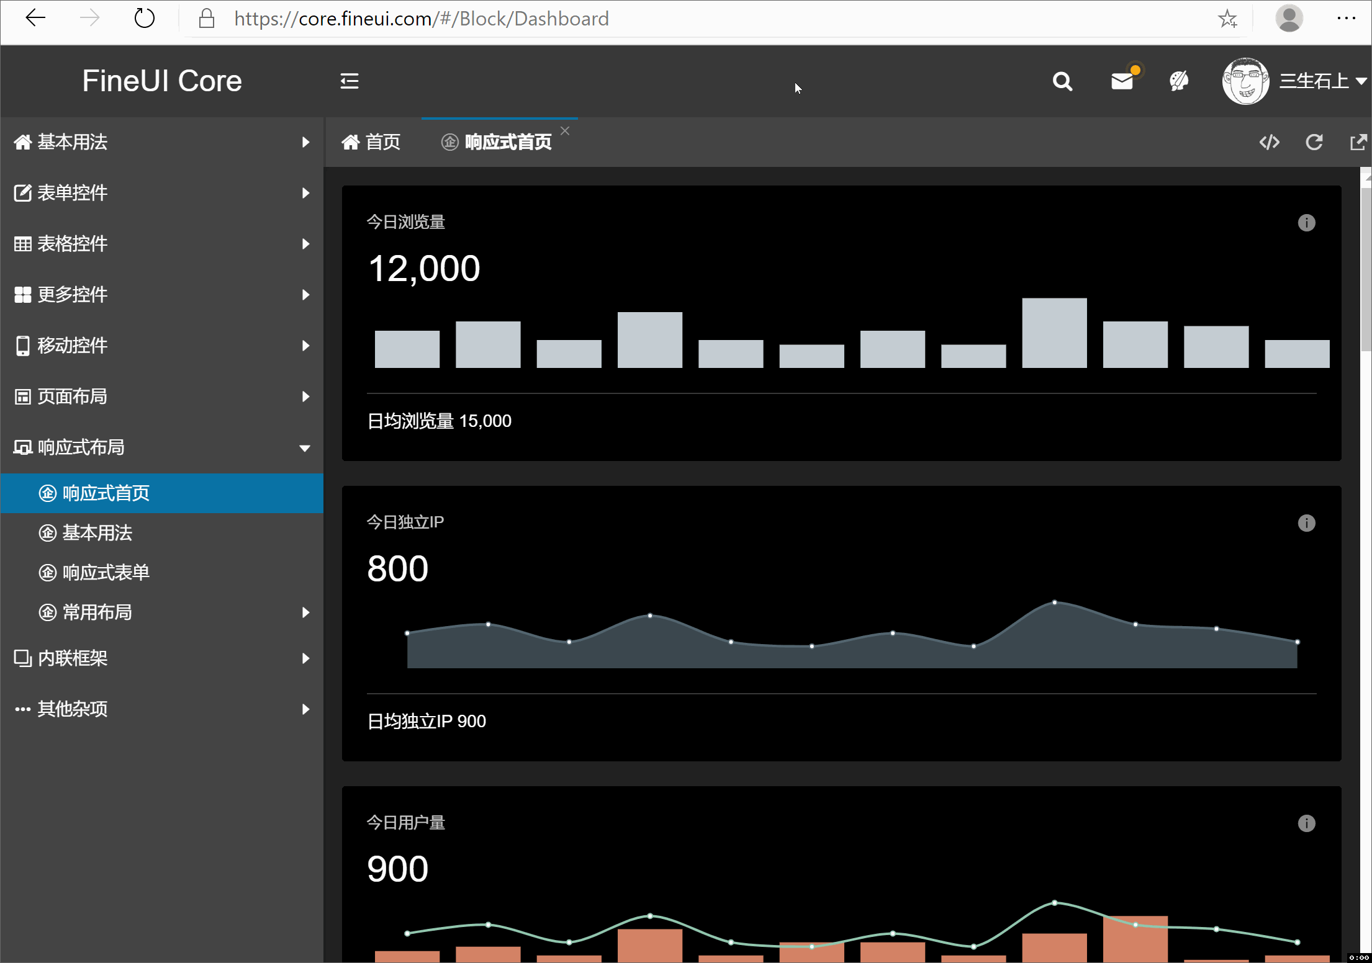The image size is (1372, 963).
Task: Click info icon on 今日浏览量 card
Action: [x=1307, y=223]
